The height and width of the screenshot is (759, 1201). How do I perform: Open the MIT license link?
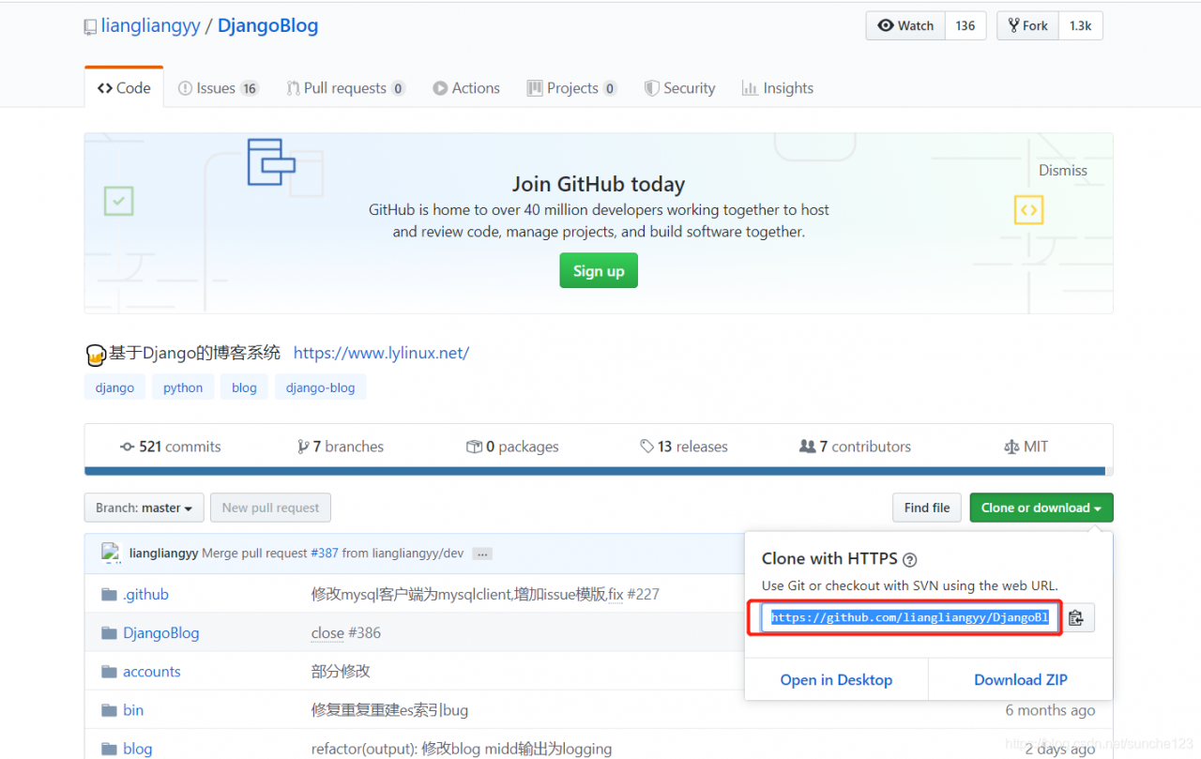1026,447
